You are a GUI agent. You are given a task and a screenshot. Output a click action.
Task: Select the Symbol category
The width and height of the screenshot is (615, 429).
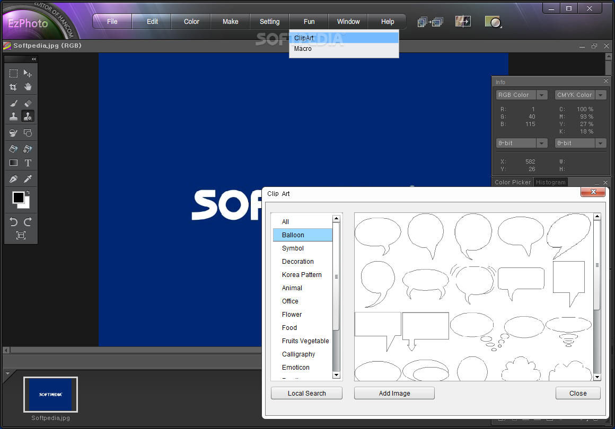[302, 248]
